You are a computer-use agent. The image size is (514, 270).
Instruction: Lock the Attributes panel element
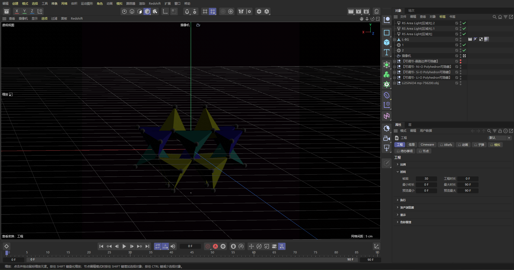500,131
